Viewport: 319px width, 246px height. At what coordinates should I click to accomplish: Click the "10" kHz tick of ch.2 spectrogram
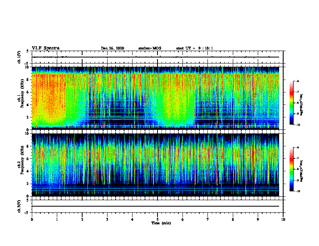pos(27,134)
